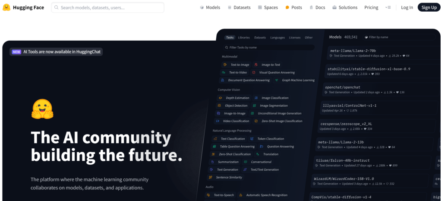The width and height of the screenshot is (442, 201).
Task: Open Docs from the top navigation
Action: pos(317,8)
